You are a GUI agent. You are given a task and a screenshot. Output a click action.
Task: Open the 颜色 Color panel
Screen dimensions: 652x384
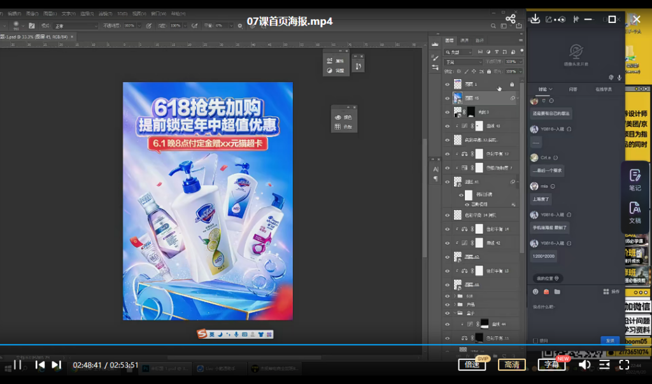coord(344,117)
